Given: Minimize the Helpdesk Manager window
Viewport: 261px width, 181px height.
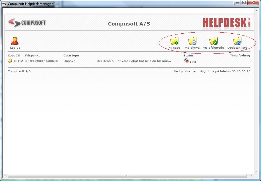Looking at the screenshot, I should (237, 3).
